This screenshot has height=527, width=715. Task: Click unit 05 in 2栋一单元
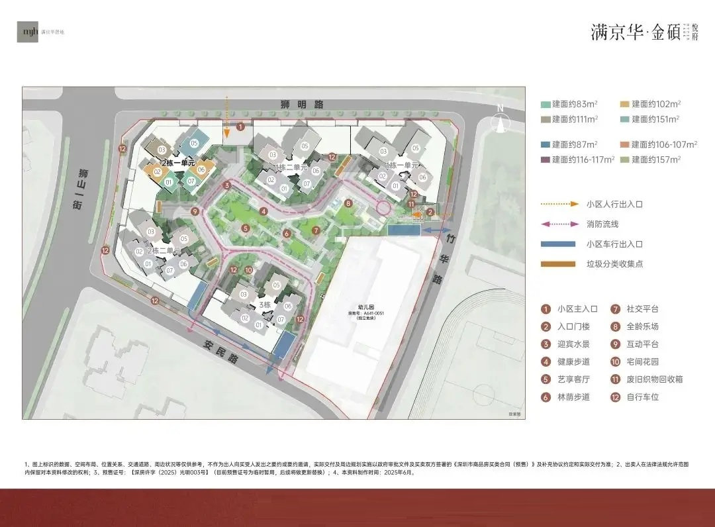pos(194,143)
